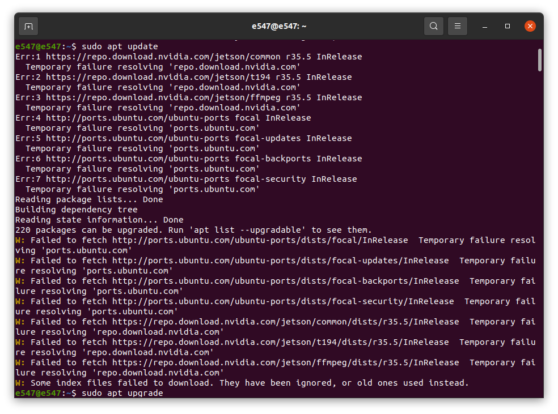Click the Err:6 focal-backports URL
This screenshot has width=558, height=414.
click(x=138, y=159)
